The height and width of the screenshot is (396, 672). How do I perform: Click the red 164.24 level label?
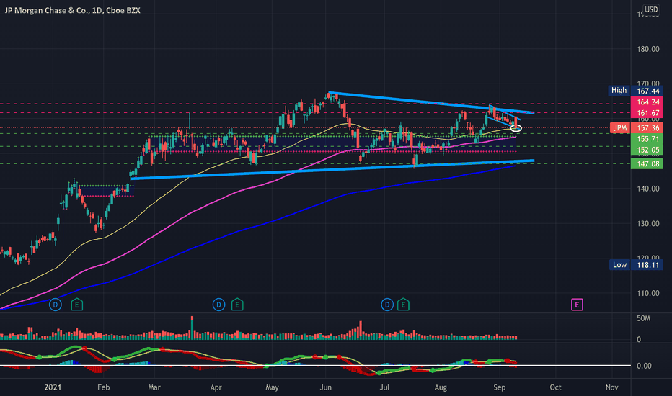[647, 102]
